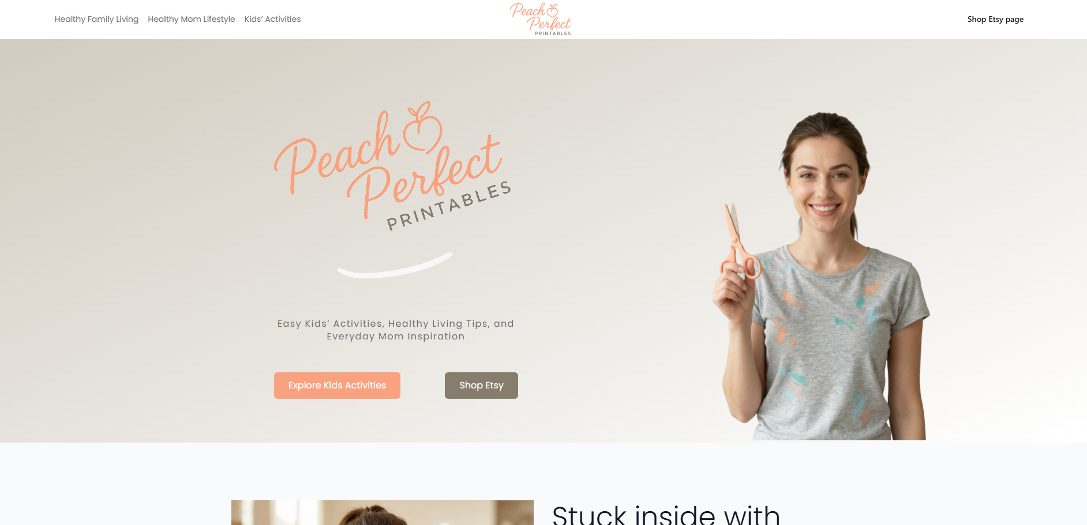Open the partially visible photo at the bottom

coord(382,512)
